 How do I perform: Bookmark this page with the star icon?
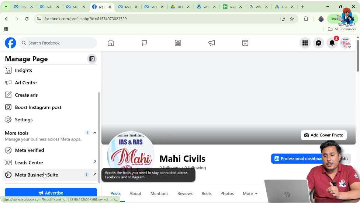tap(292, 19)
